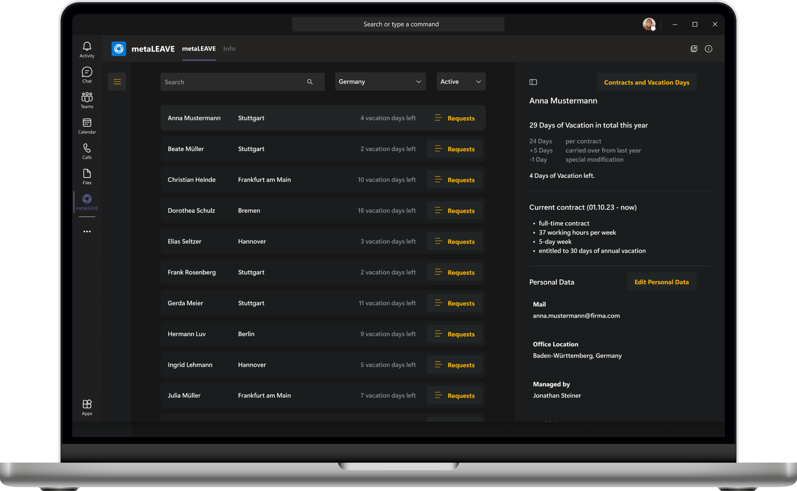Open the Teams sidebar icon

87,100
